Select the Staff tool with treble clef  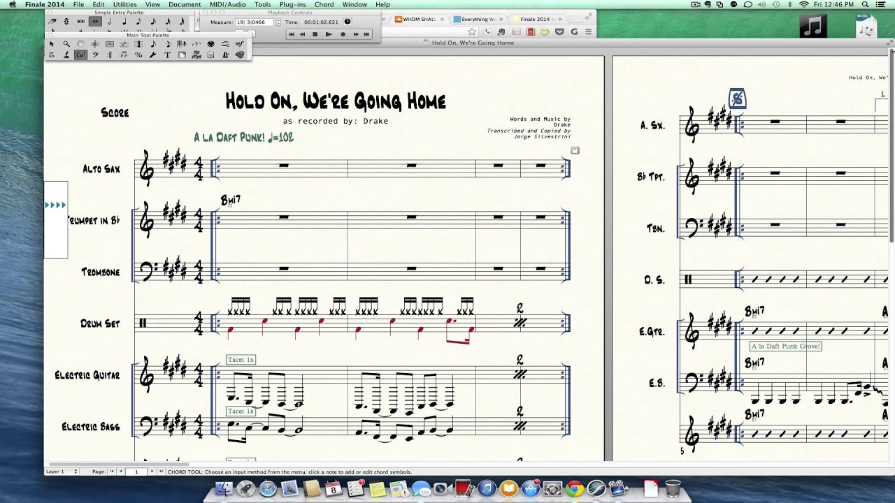click(95, 44)
